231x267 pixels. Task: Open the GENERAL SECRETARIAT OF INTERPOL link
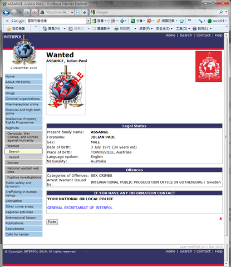80,207
